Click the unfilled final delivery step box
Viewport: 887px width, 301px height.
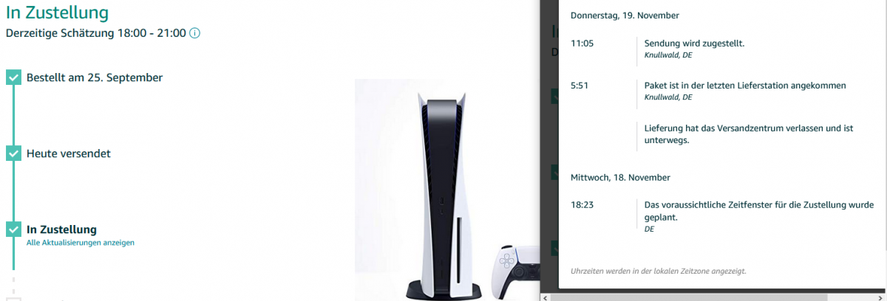[x=13, y=298]
